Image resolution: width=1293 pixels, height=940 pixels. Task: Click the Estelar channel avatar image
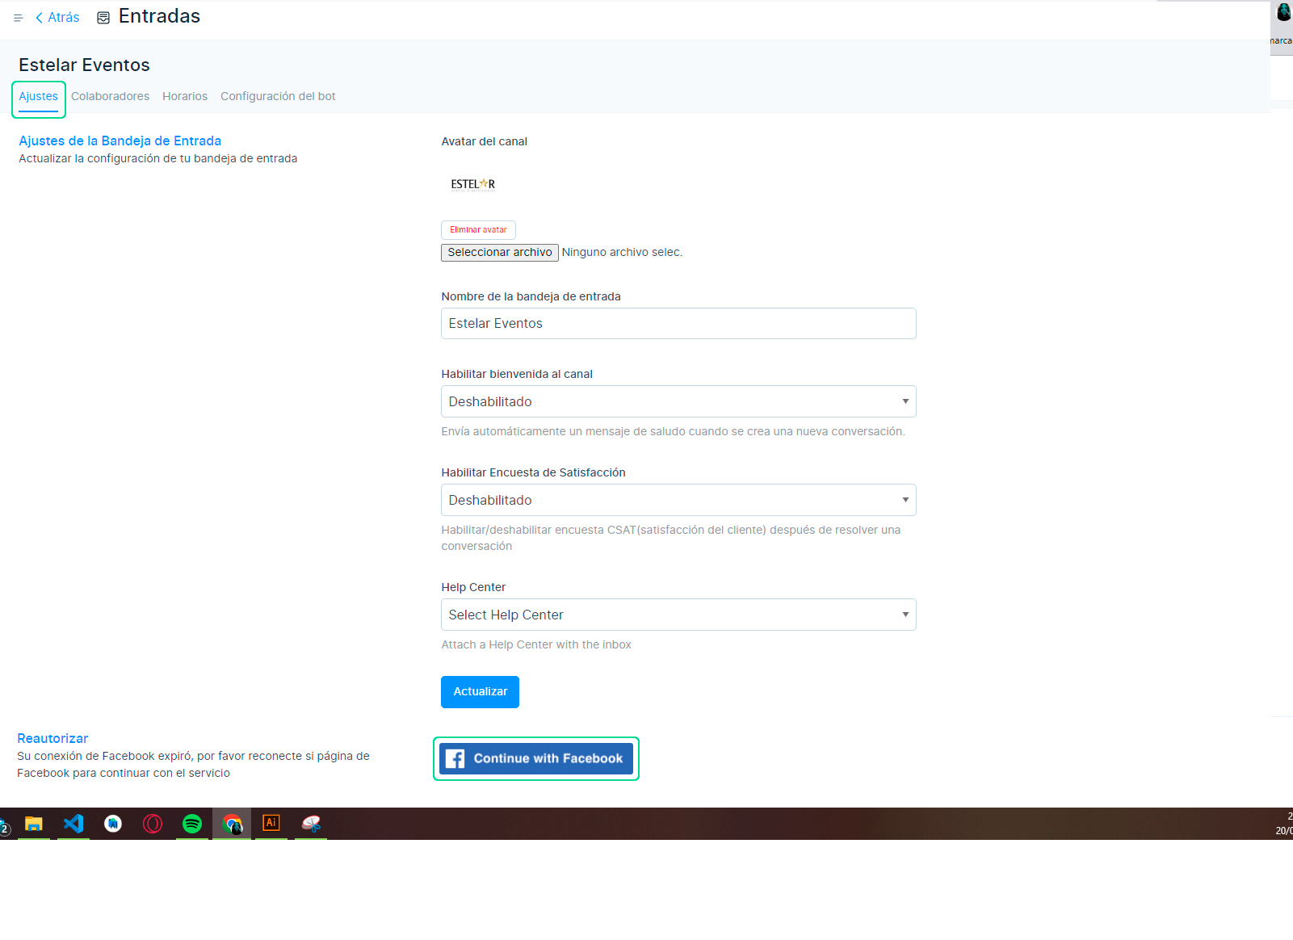[473, 184]
